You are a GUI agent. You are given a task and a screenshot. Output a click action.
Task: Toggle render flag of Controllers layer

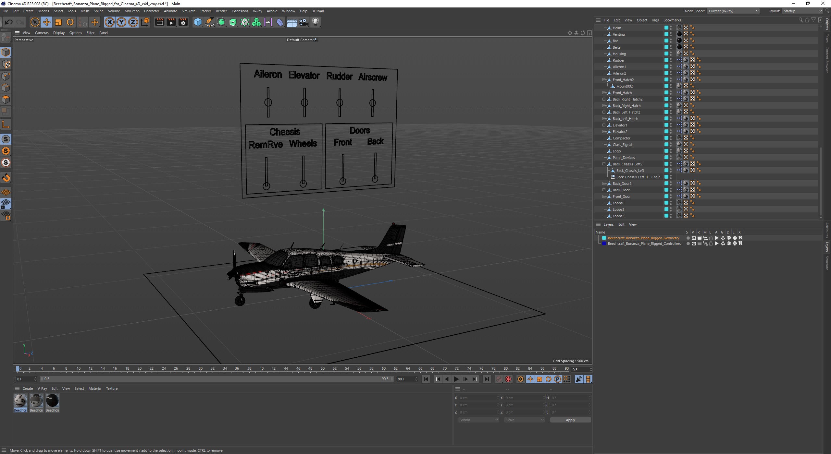(x=699, y=244)
